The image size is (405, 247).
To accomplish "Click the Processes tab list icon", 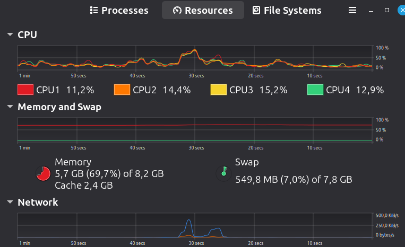I will (x=94, y=10).
